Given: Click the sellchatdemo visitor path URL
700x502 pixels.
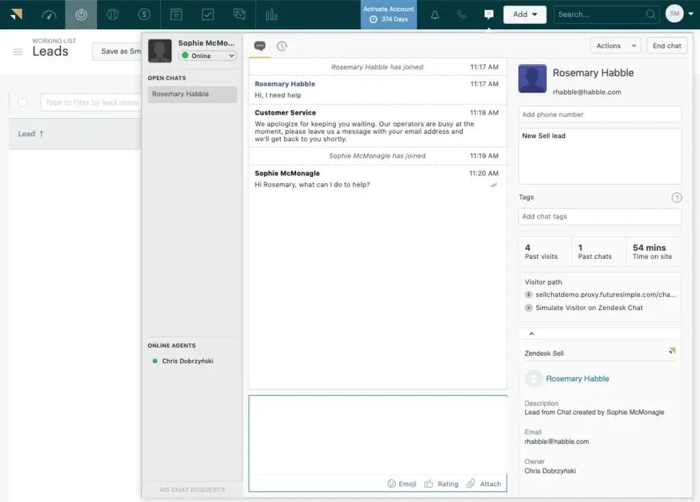Looking at the screenshot, I should click(605, 294).
